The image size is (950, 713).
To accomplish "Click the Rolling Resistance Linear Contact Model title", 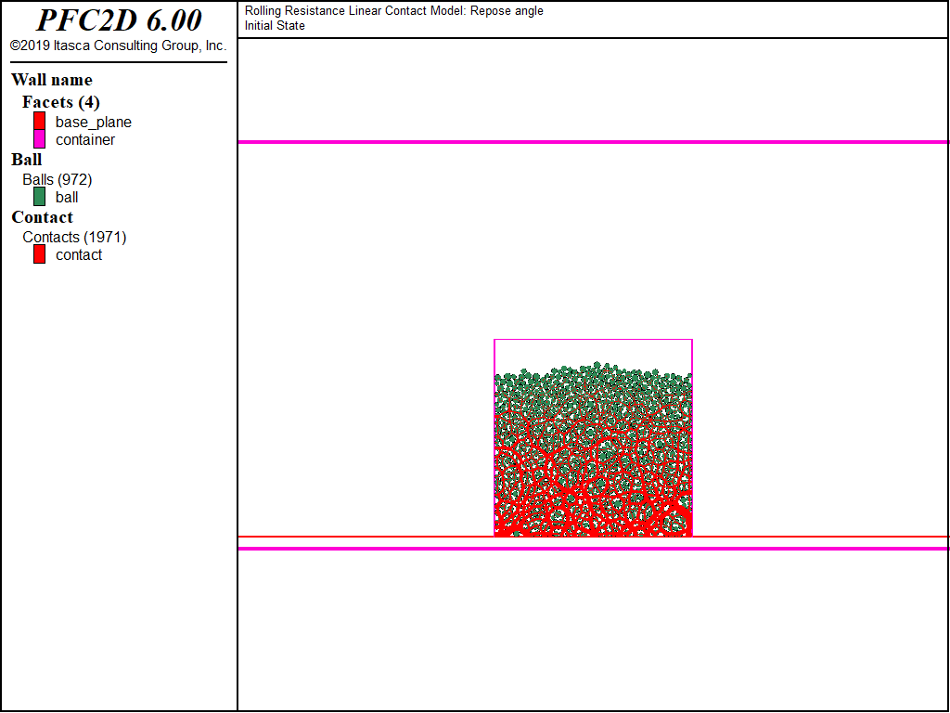I will (x=393, y=11).
